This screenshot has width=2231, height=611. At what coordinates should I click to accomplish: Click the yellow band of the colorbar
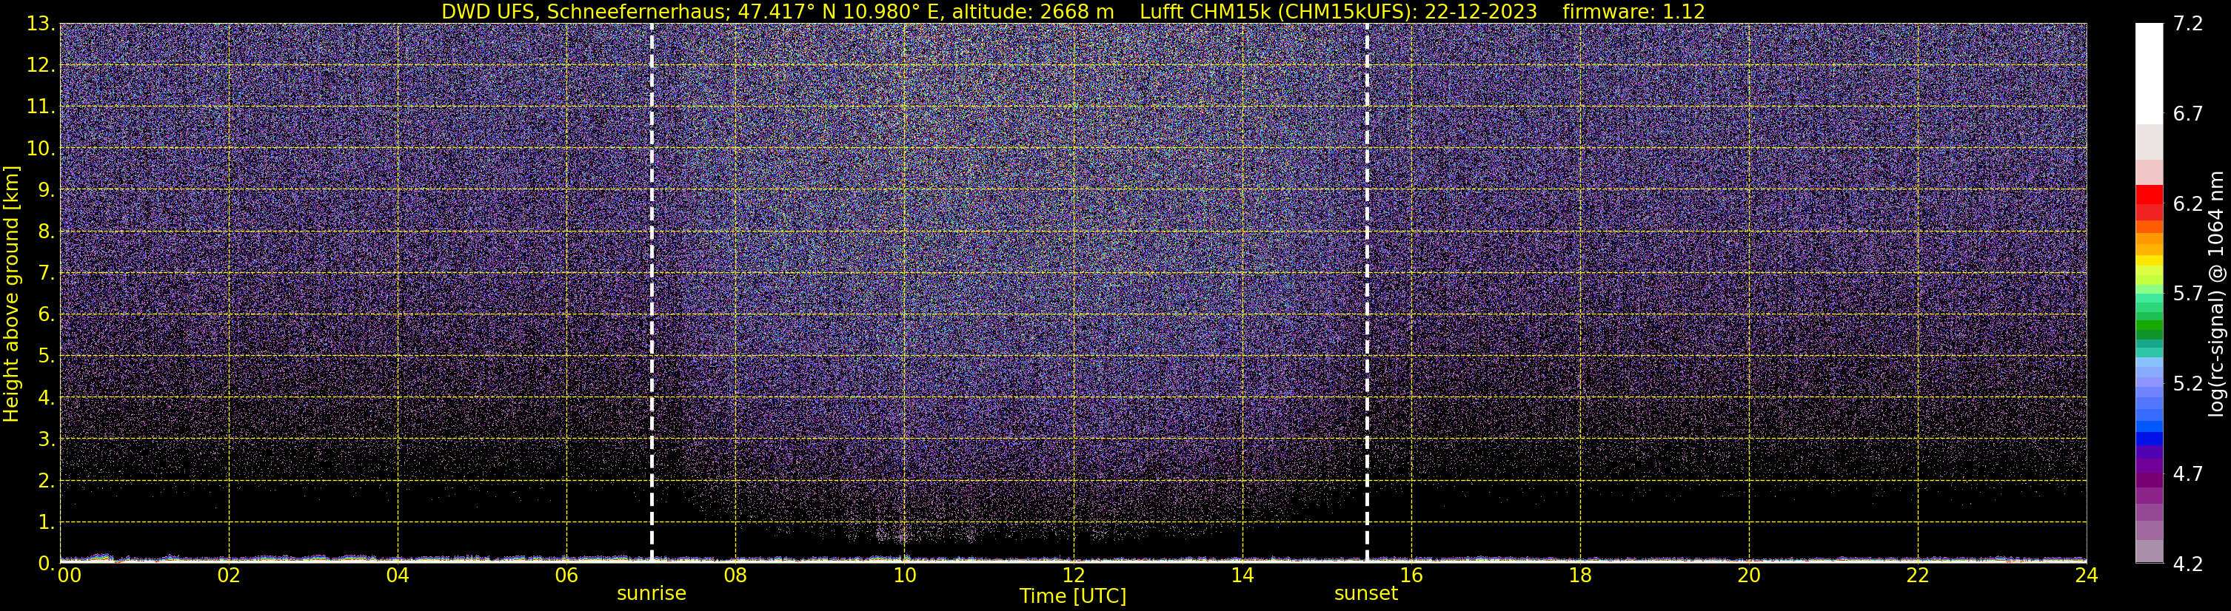click(x=2149, y=260)
